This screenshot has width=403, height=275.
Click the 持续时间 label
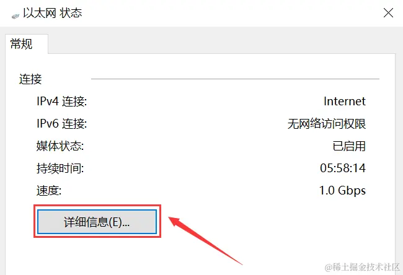pyautogui.click(x=60, y=168)
